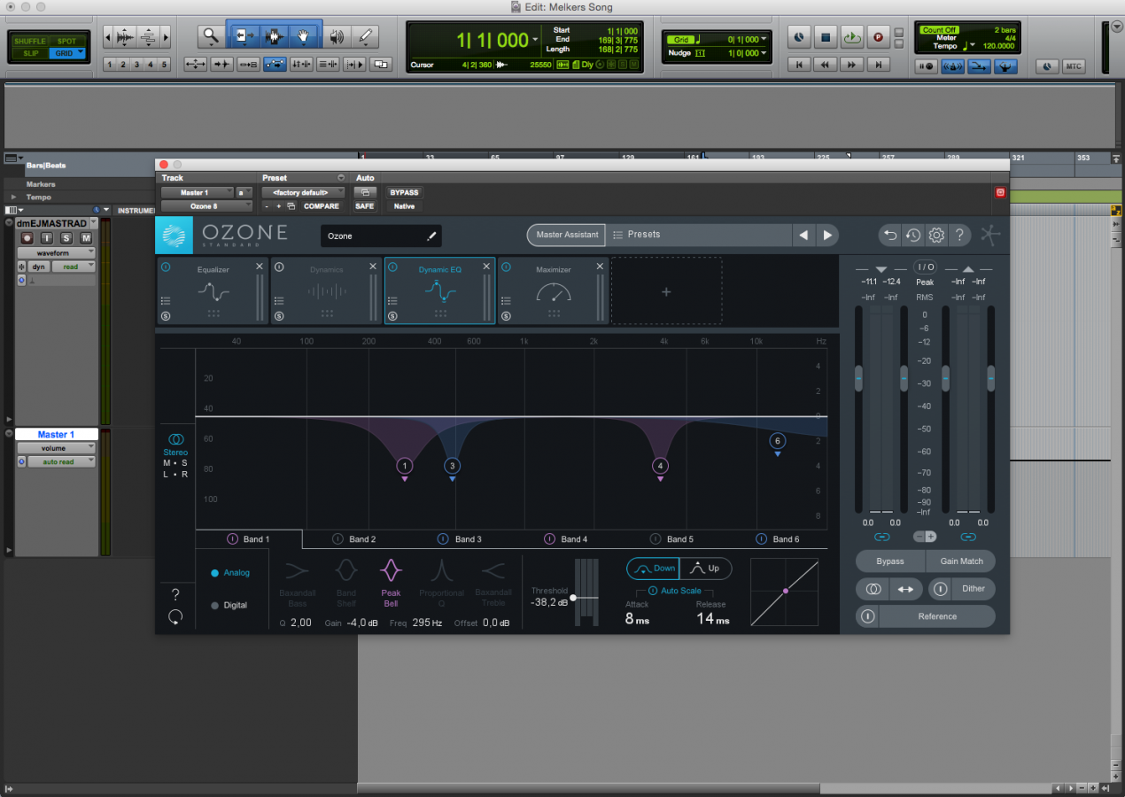Toggle Dither power button
This screenshot has height=797, width=1125.
pyautogui.click(x=941, y=589)
